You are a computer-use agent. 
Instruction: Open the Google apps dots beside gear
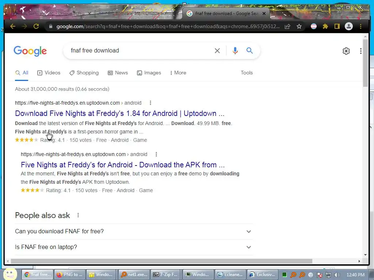(x=360, y=51)
